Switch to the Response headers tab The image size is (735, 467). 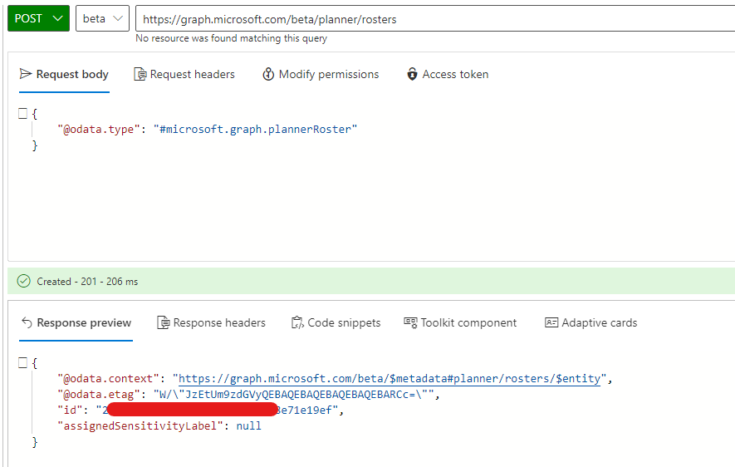coord(211,323)
